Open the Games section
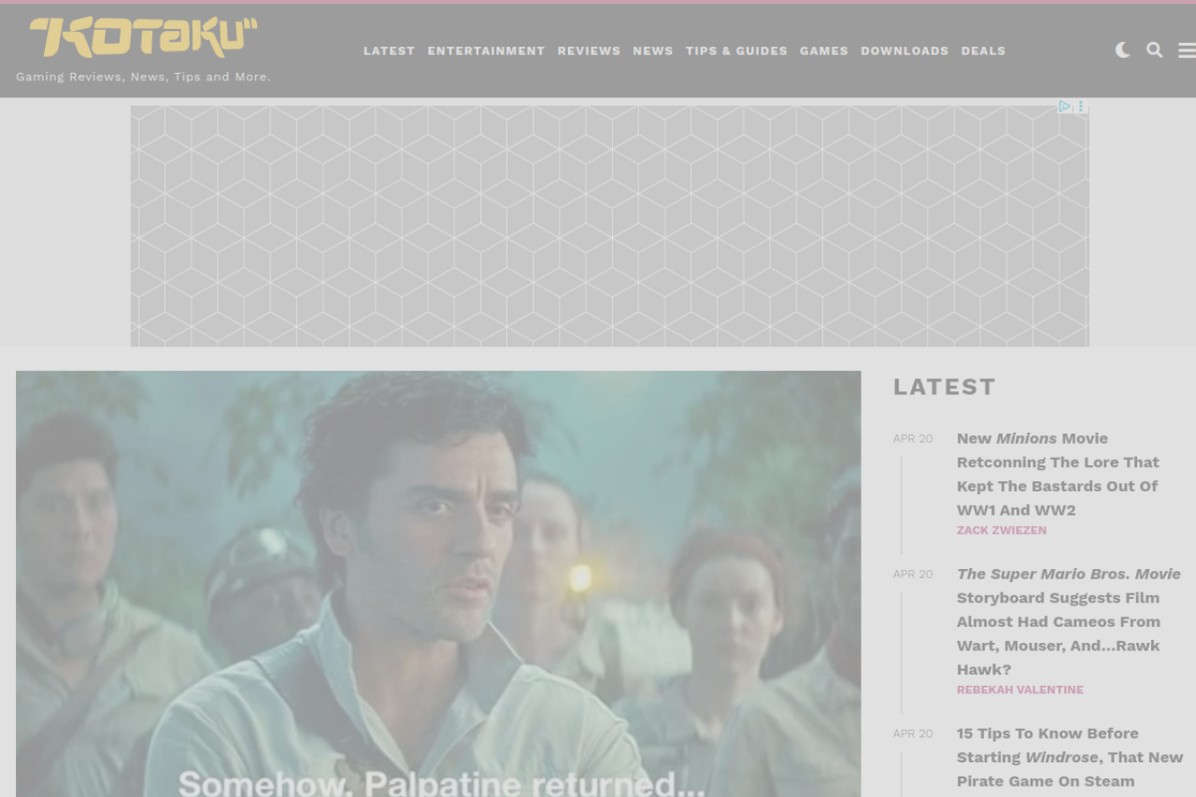 point(824,50)
